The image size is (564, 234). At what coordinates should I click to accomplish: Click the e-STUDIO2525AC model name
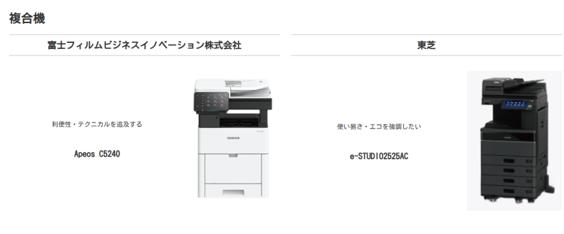pos(379,156)
